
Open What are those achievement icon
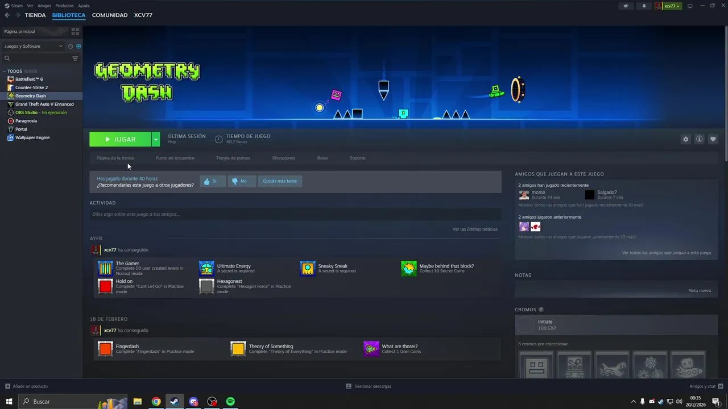tap(371, 348)
